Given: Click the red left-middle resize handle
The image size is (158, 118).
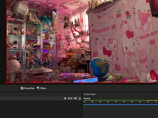Looking at the screenshot, I should point(6,40).
